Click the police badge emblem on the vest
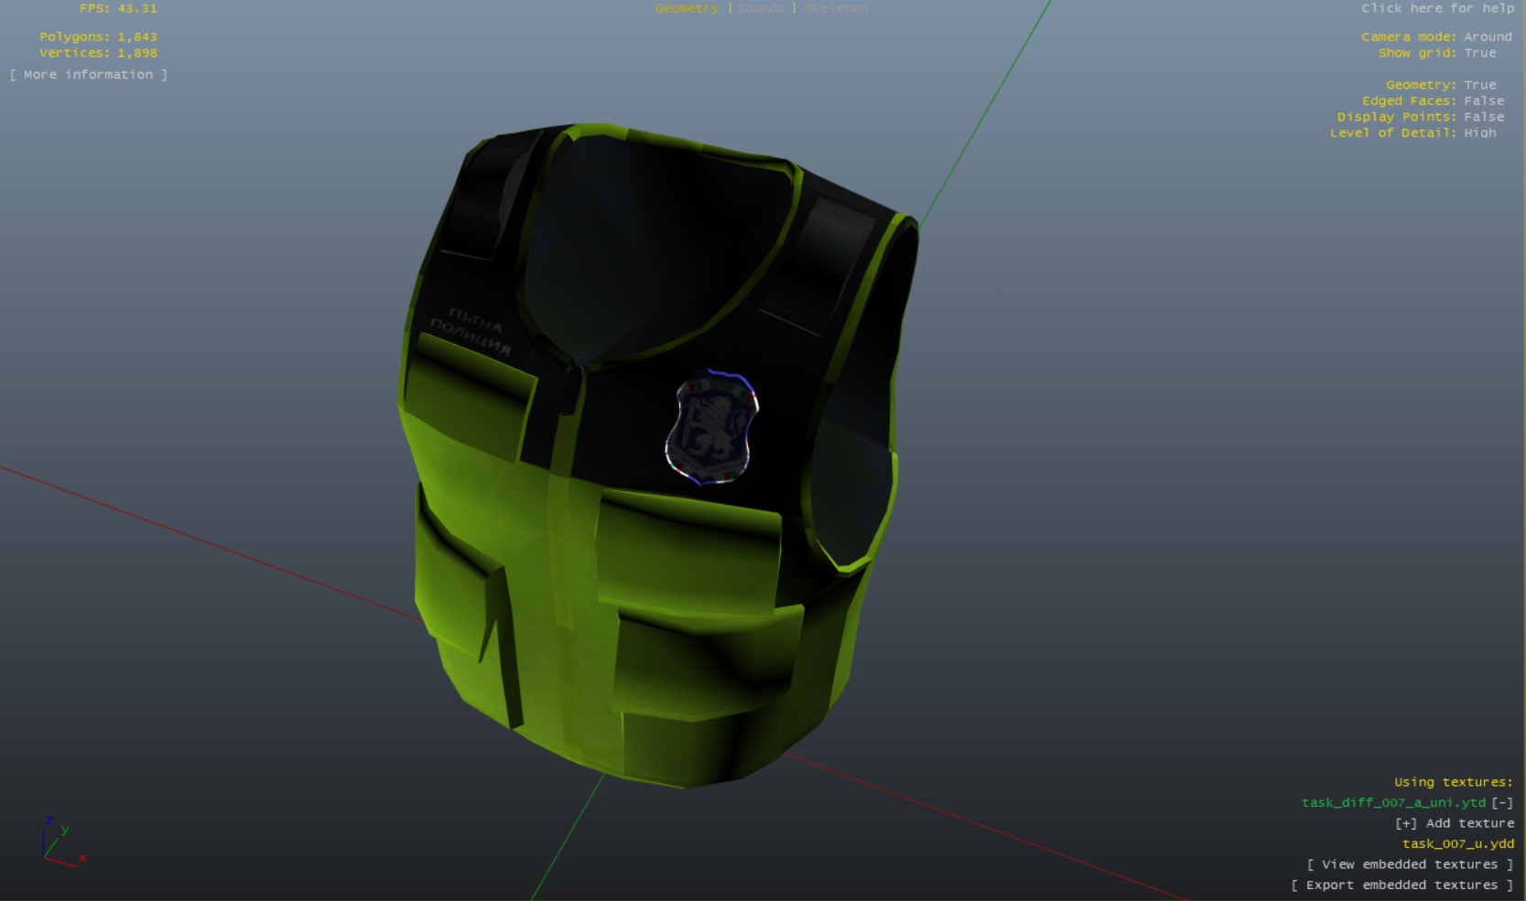Image resolution: width=1526 pixels, height=901 pixels. [x=711, y=426]
